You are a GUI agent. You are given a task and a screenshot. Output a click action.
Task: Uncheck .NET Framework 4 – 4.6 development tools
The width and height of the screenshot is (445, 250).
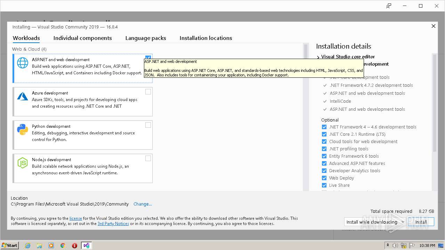[324, 127]
